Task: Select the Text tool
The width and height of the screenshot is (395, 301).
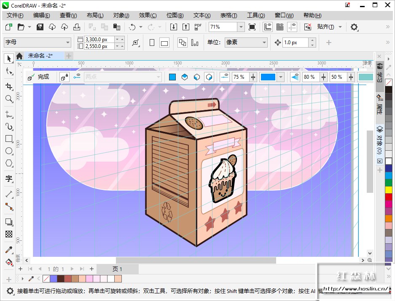Action: click(9, 178)
